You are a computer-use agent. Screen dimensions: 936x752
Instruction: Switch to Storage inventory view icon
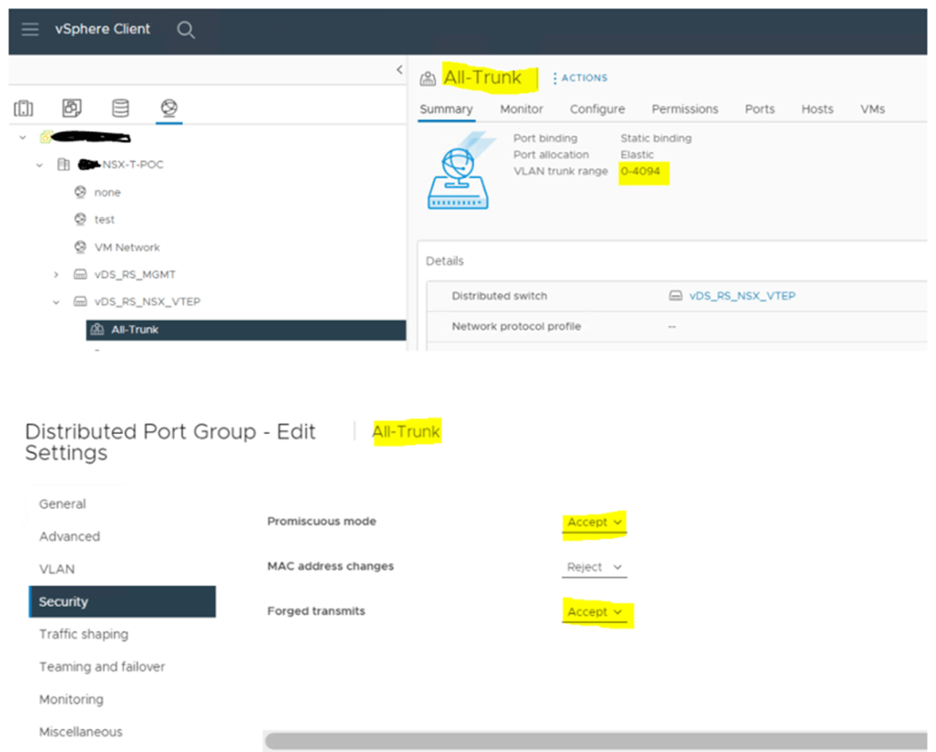[121, 109]
